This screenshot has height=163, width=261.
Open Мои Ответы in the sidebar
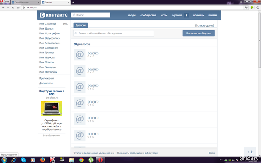(46, 62)
